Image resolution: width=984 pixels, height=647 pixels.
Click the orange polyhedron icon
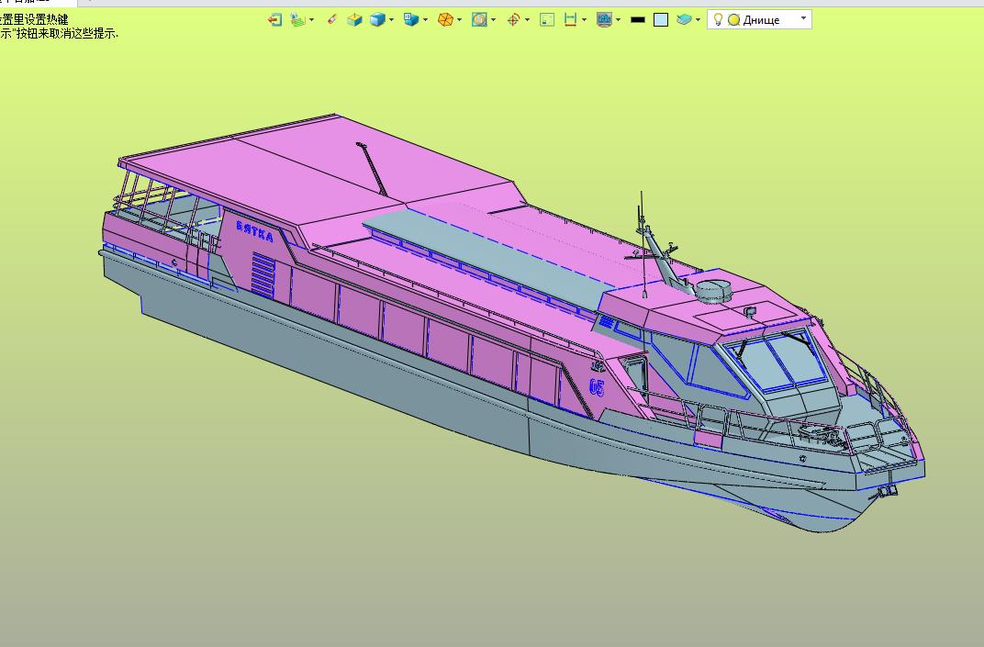(x=445, y=19)
